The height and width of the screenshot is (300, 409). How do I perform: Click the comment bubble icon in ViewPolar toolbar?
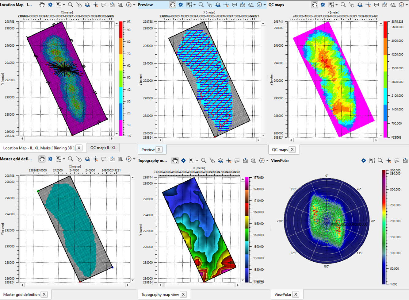click(x=397, y=160)
